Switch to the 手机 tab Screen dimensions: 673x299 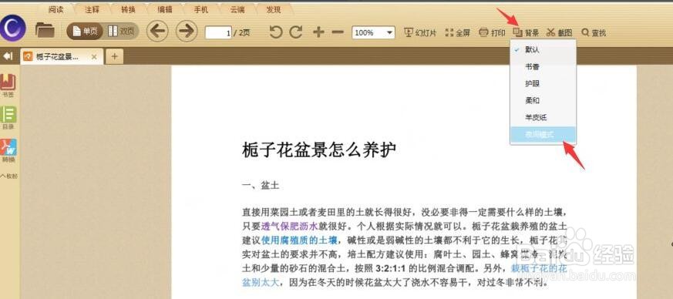201,9
